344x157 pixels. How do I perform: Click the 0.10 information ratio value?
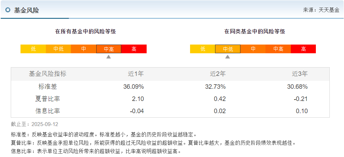tap(302, 111)
